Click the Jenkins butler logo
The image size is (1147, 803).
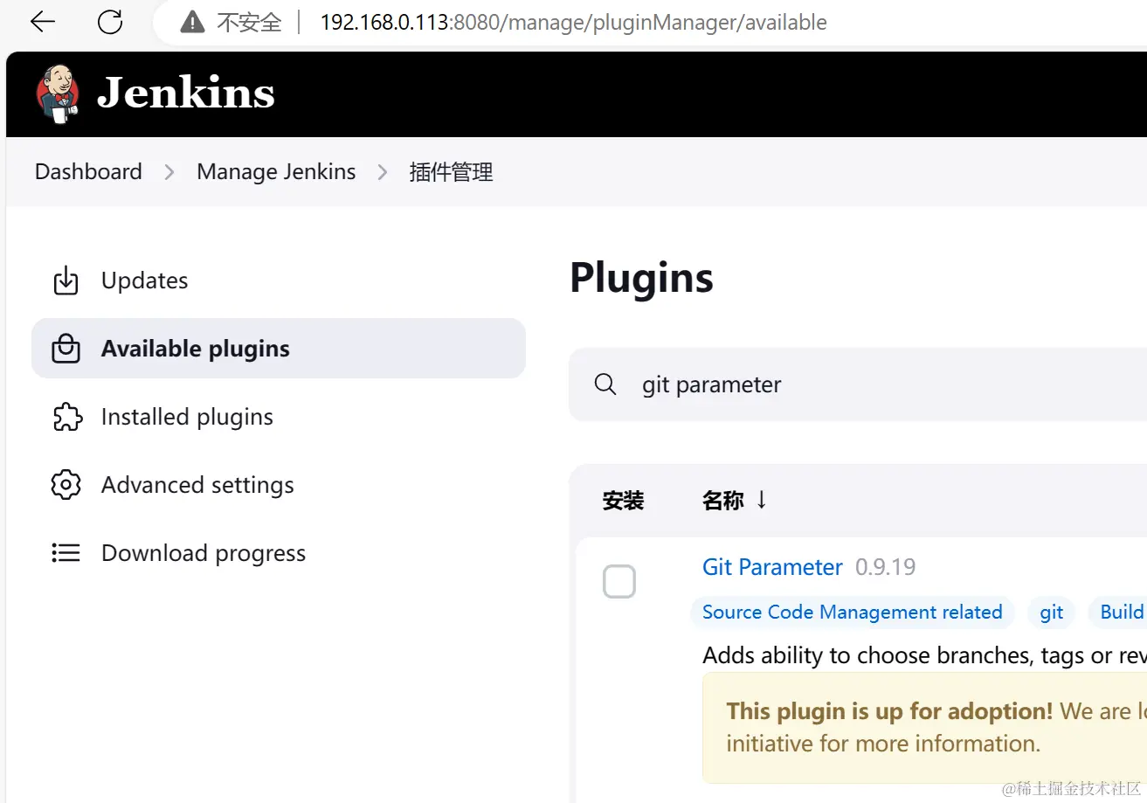tap(59, 93)
